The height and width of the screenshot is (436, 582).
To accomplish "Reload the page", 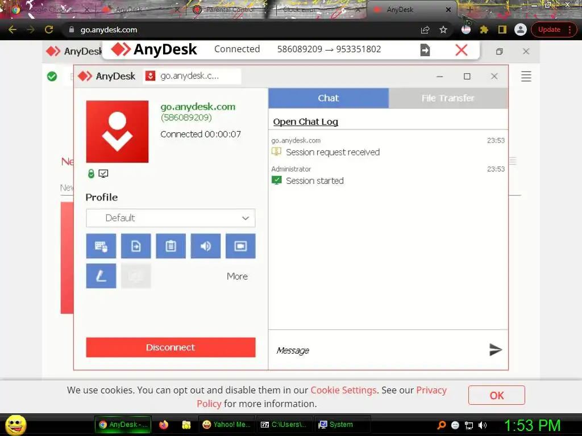I will (x=49, y=30).
